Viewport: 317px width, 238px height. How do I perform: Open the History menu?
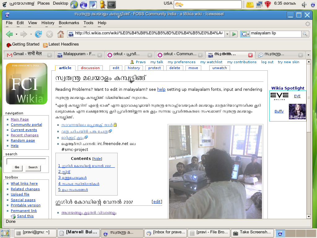[x=48, y=23]
